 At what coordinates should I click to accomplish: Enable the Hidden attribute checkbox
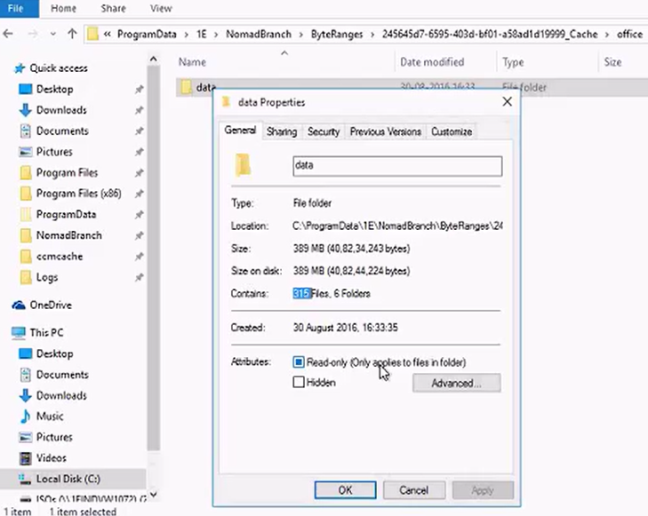click(x=299, y=382)
